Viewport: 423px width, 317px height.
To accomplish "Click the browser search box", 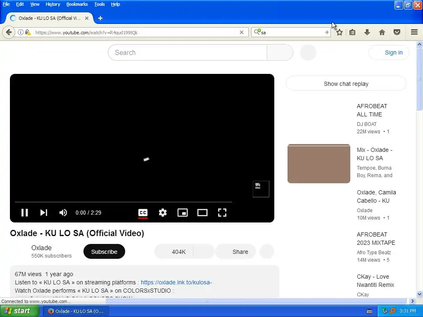I will [291, 32].
